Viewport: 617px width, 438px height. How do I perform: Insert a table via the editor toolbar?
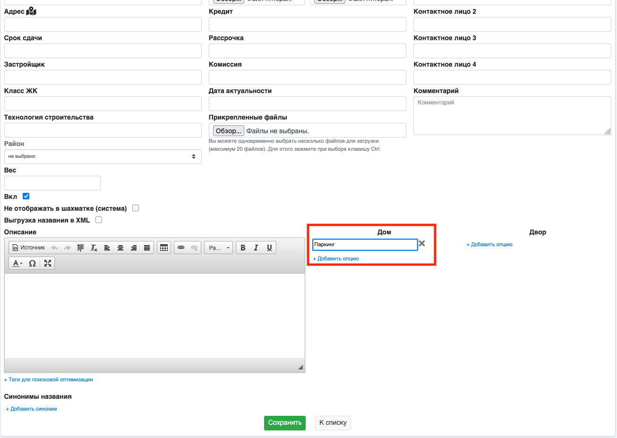(x=164, y=248)
